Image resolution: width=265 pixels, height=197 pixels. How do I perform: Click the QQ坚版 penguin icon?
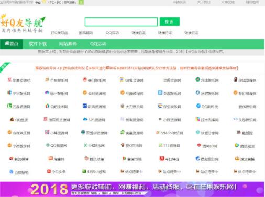[12, 119]
